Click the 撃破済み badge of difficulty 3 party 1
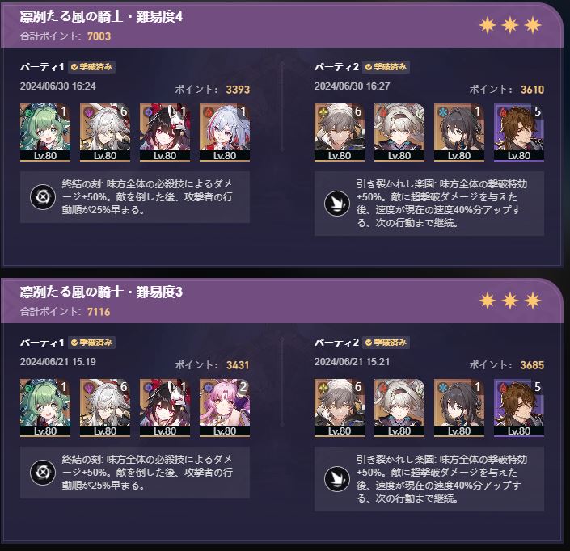Screen dimensions: 570x551 pyautogui.click(x=92, y=343)
